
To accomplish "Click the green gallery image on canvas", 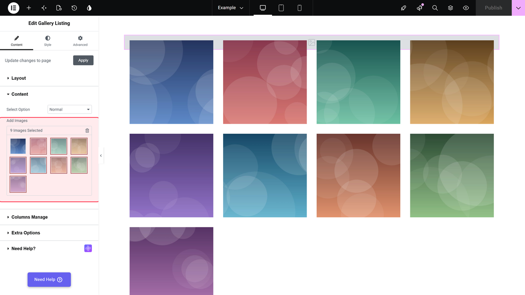I will (x=452, y=176).
